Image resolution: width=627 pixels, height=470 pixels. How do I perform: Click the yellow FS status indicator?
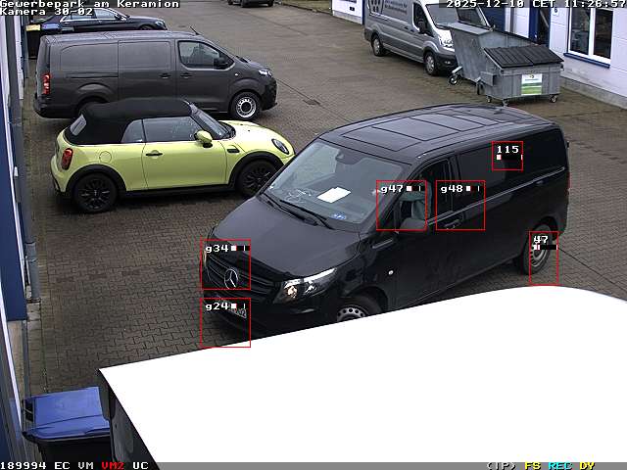532,465
